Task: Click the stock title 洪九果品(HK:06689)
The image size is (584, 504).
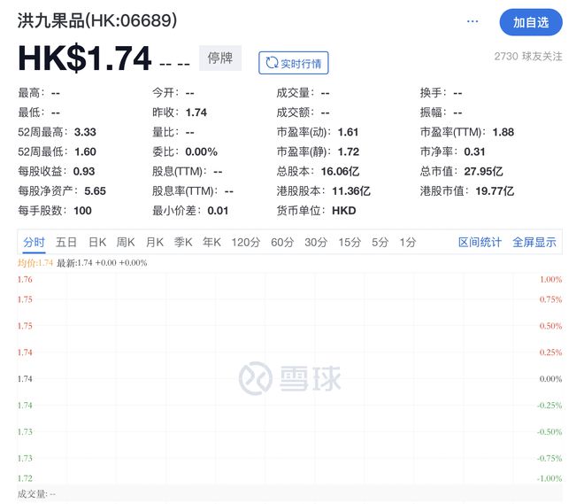Action: coord(96,20)
